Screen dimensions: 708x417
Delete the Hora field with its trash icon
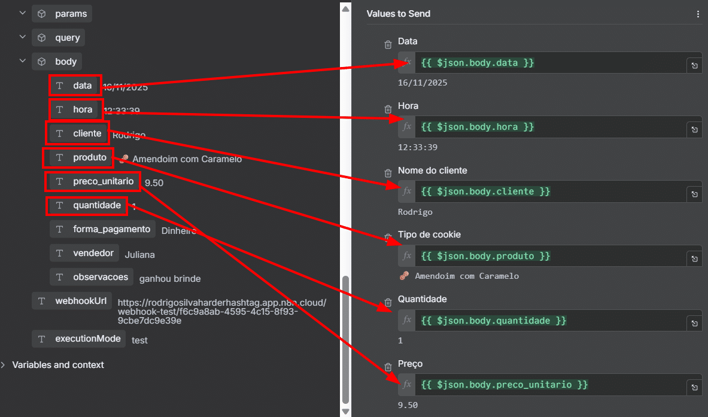tap(388, 109)
